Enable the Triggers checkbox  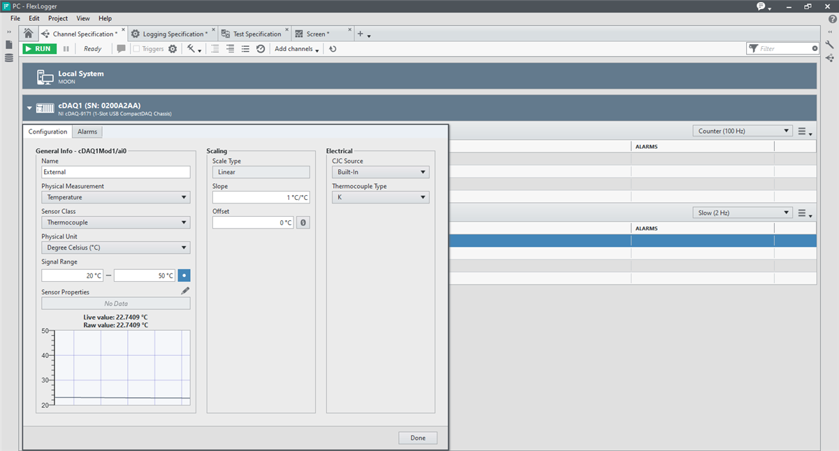click(137, 49)
